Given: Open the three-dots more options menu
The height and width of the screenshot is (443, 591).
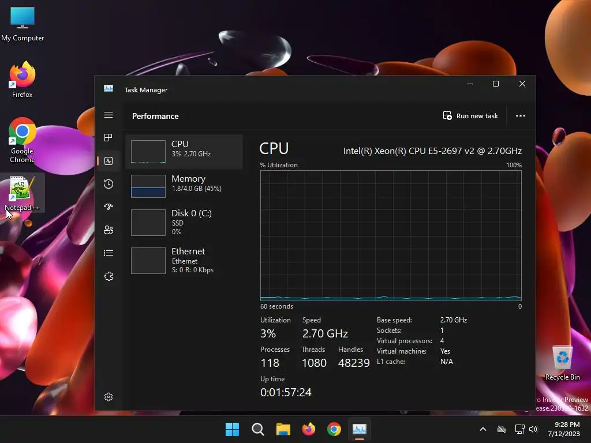Looking at the screenshot, I should click(521, 115).
